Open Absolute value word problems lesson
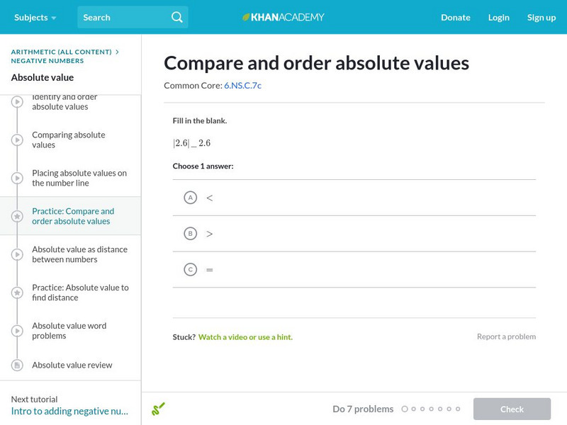Image resolution: width=567 pixels, height=425 pixels. tap(69, 331)
